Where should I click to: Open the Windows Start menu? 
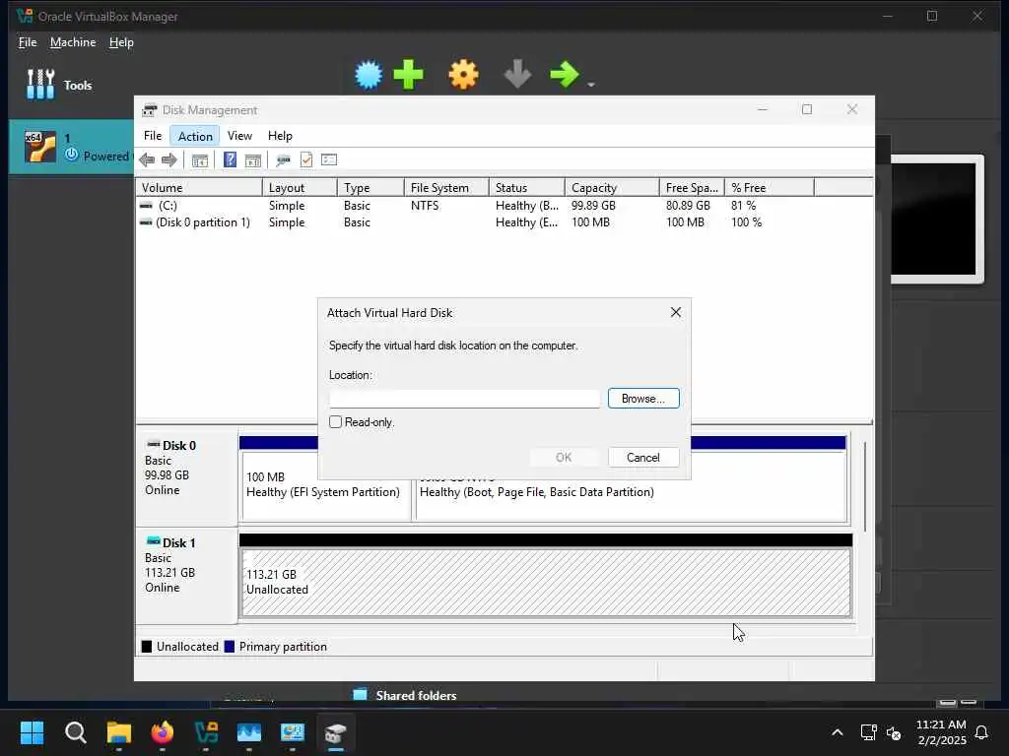pos(32,732)
